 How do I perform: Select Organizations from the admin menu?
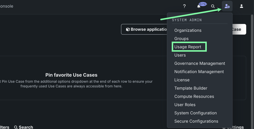[x=188, y=30]
